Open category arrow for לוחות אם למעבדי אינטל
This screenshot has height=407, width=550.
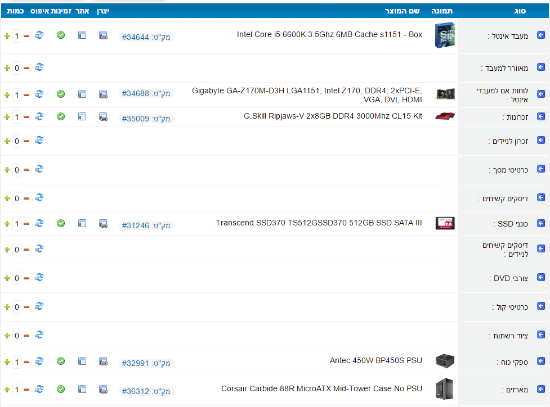541,94
